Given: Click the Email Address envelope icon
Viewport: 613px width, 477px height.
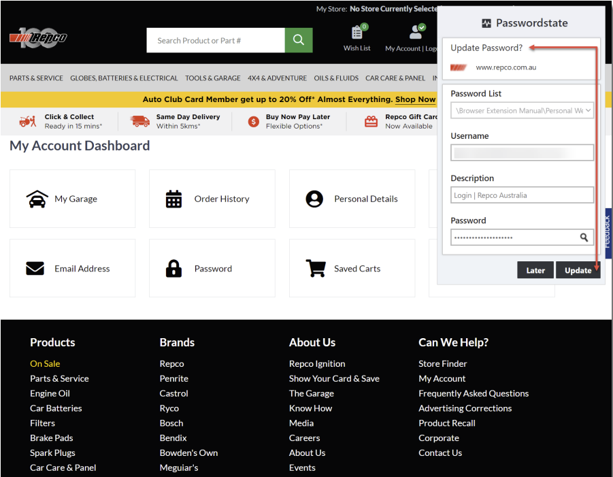Looking at the screenshot, I should 35,269.
